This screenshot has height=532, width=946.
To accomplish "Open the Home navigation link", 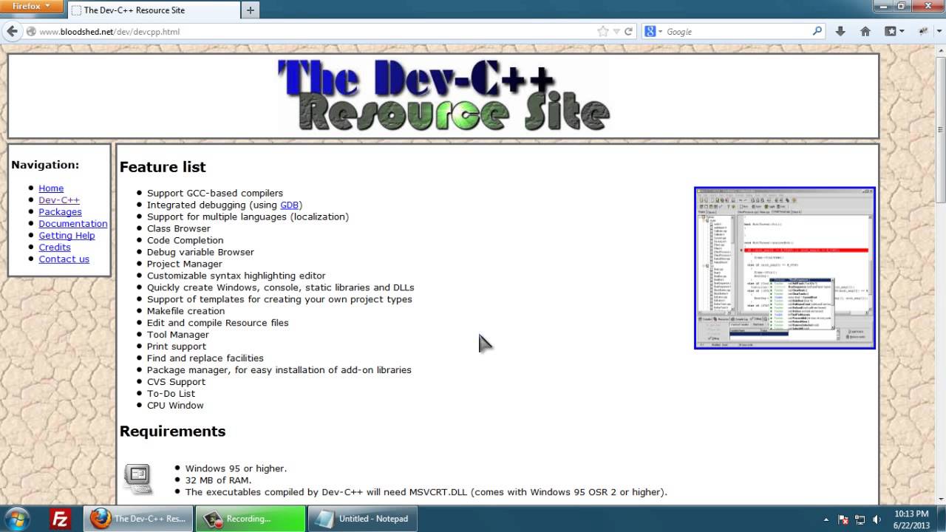I will click(x=51, y=188).
